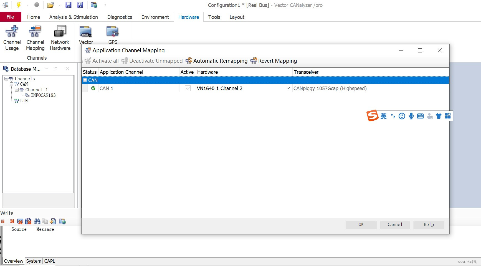Toggle the Active checkbox for CAN 1
The image size is (481, 266).
point(188,88)
